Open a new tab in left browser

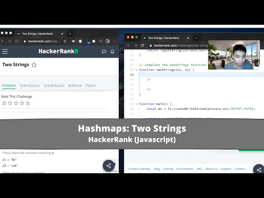tap(70, 34)
